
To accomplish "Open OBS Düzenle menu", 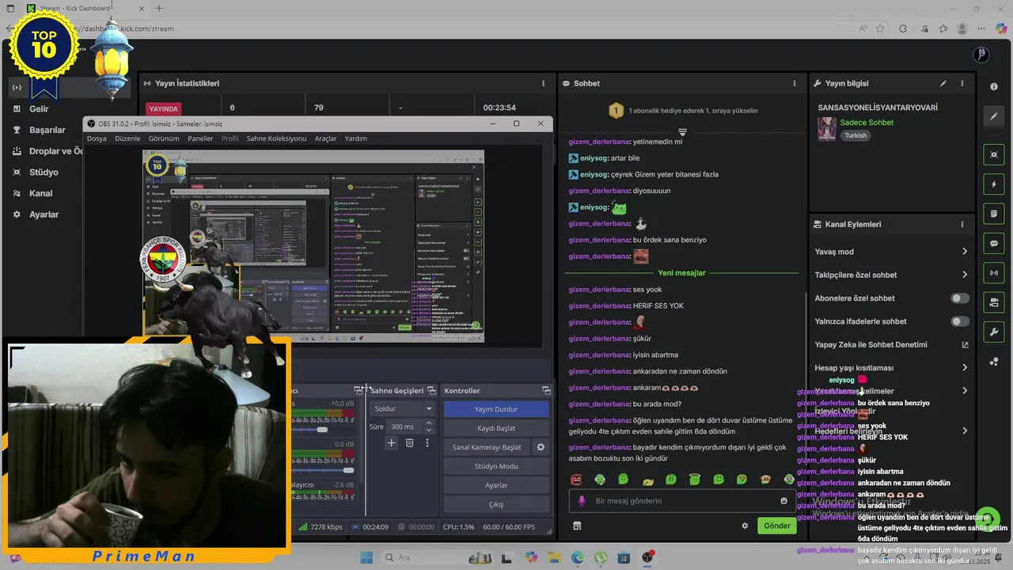I will tap(127, 139).
